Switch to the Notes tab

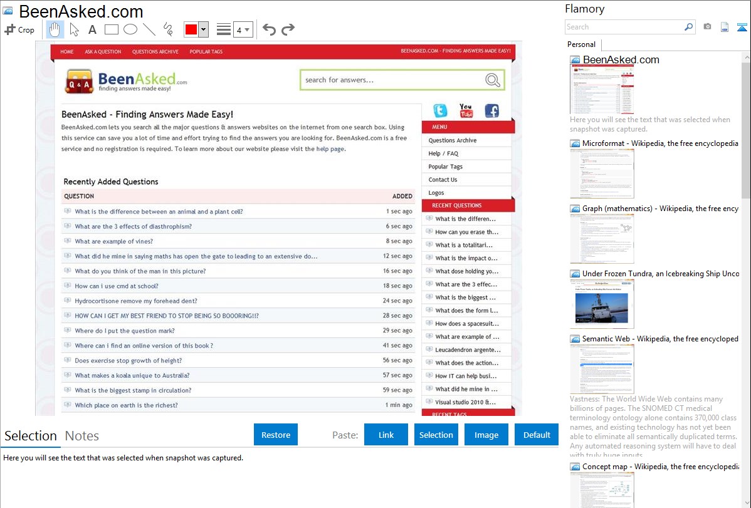pos(82,436)
